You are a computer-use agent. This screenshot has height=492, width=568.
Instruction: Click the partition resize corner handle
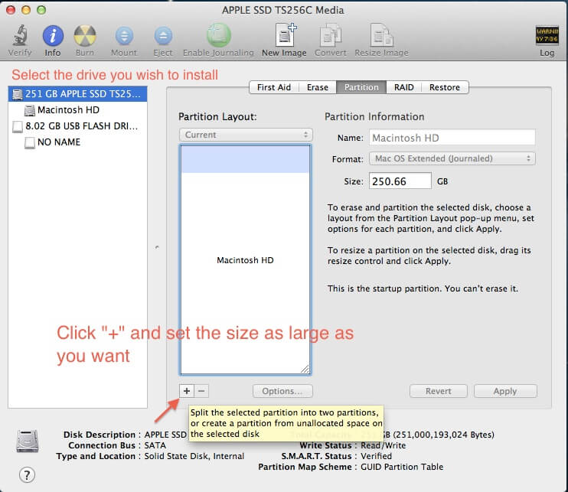click(x=305, y=369)
